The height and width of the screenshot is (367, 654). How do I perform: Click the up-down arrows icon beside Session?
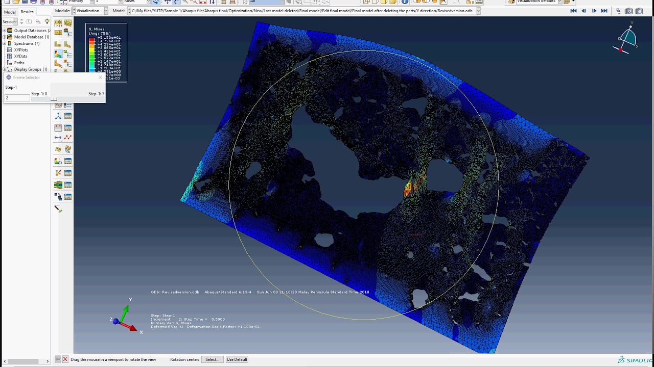[21, 21]
